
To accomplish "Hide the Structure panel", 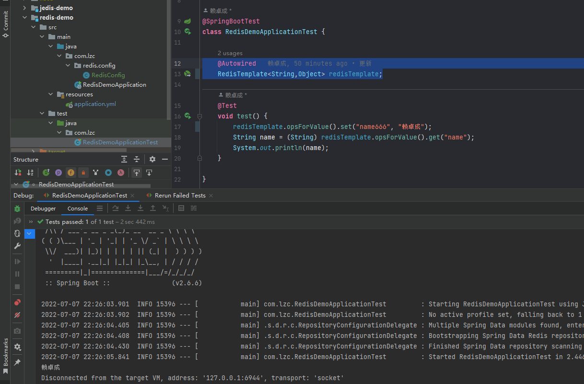I will point(165,159).
